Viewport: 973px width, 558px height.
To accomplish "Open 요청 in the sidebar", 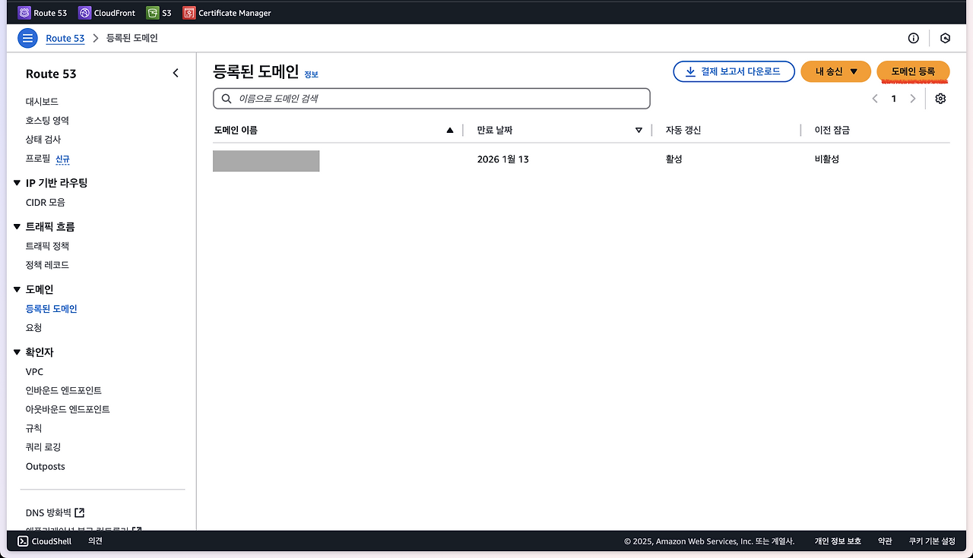I will (33, 328).
